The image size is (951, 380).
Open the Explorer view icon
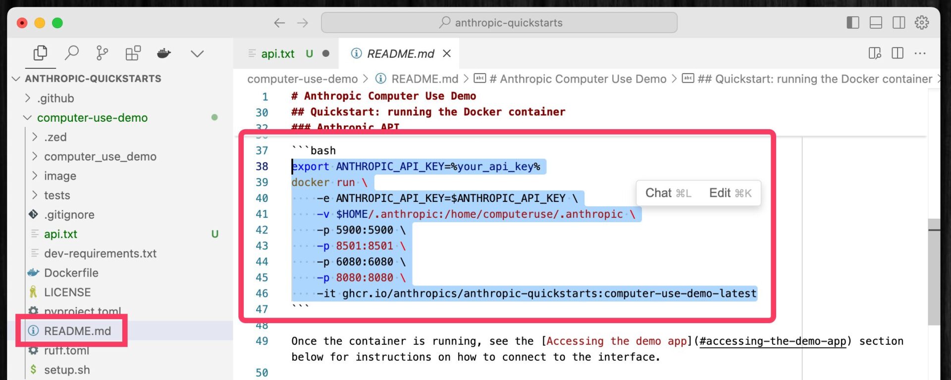coord(40,53)
